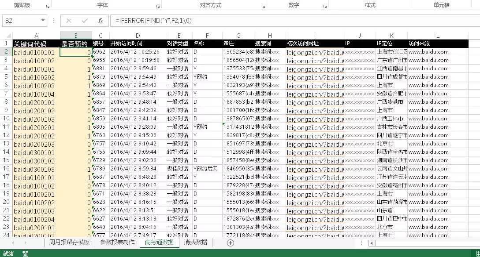
Task: Add a new sheet with plus icon
Action: pyautogui.click(x=230, y=243)
